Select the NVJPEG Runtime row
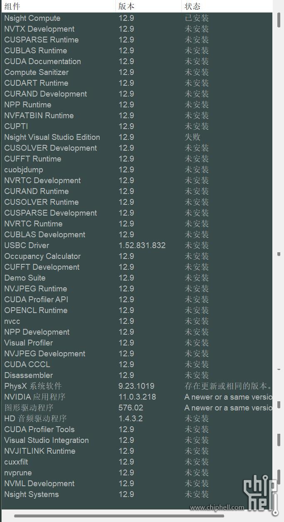The image size is (284, 522). pyautogui.click(x=137, y=289)
